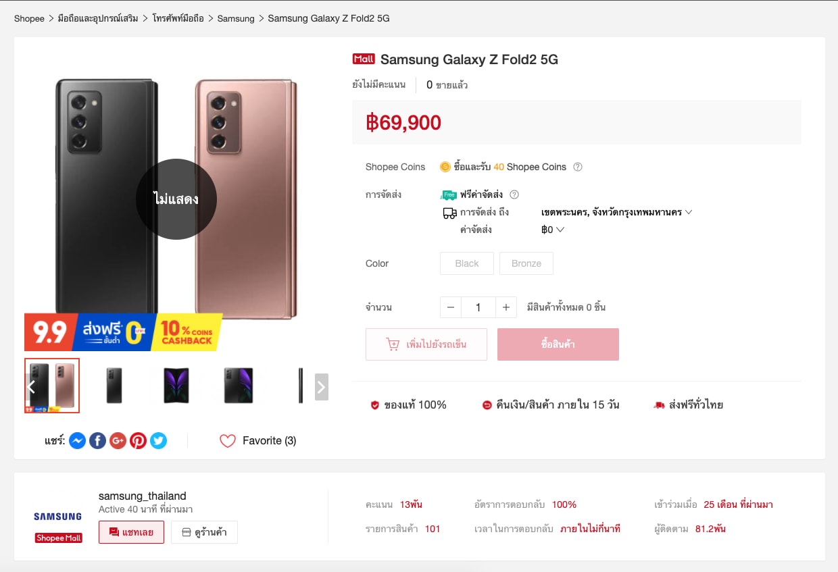The width and height of the screenshot is (838, 572).
Task: Click the add to cart button
Action: tap(426, 344)
